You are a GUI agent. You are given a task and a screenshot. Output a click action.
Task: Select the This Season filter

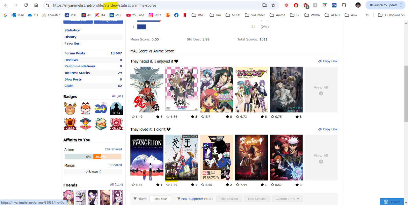click(x=229, y=199)
